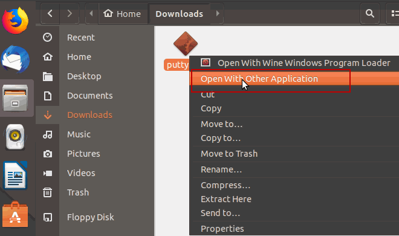Open Thunderbird mail from the dock
Screen dimensions: 399x236
click(x=15, y=59)
